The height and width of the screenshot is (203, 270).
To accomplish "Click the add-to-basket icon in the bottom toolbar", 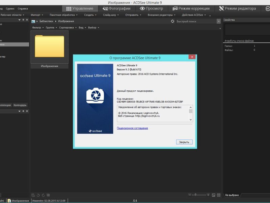I will click(33, 195).
